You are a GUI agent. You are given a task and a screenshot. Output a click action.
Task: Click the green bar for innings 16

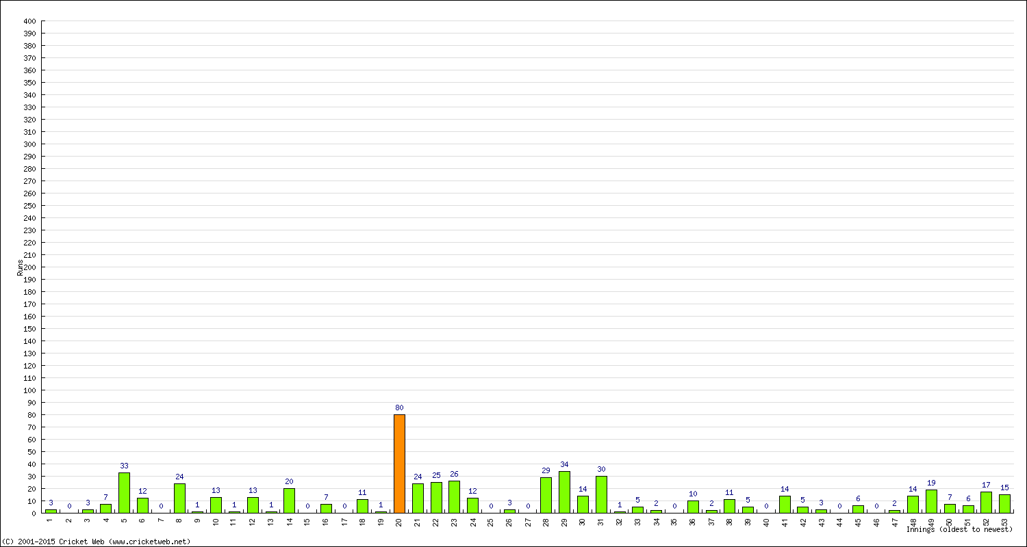326,509
